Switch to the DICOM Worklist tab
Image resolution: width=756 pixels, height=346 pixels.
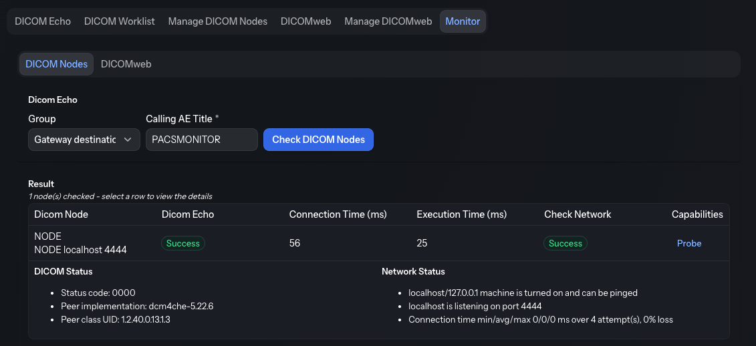coord(120,21)
